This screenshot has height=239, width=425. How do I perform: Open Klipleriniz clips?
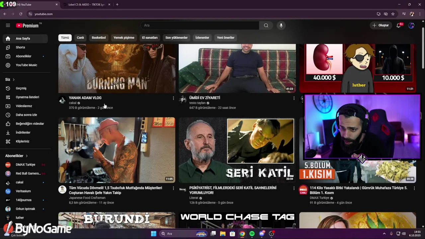coord(25,141)
